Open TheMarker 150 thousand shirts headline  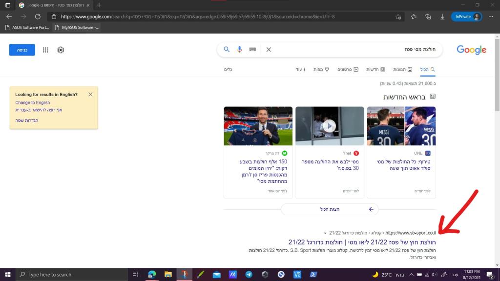point(263,171)
